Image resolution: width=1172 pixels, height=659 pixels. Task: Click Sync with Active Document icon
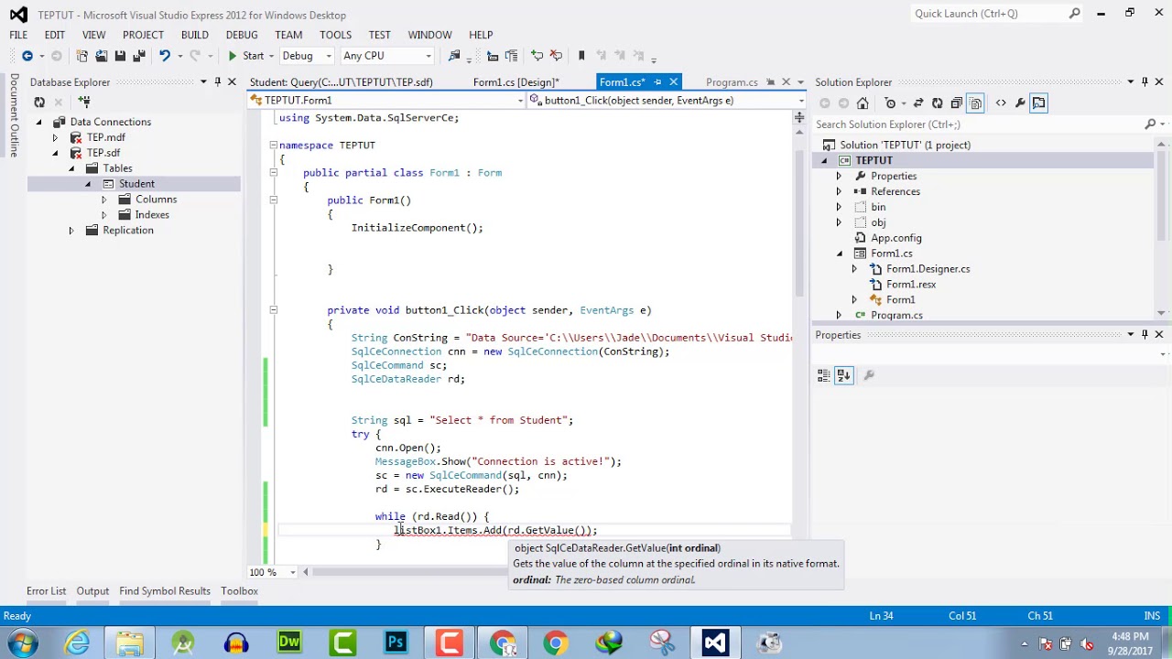click(x=918, y=103)
